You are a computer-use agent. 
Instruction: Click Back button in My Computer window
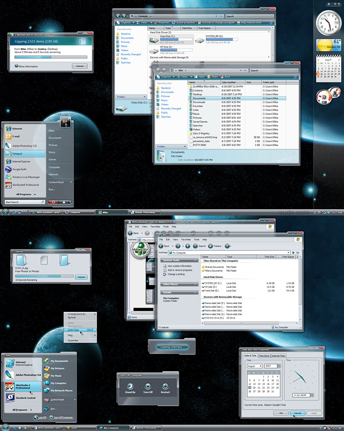point(164,246)
